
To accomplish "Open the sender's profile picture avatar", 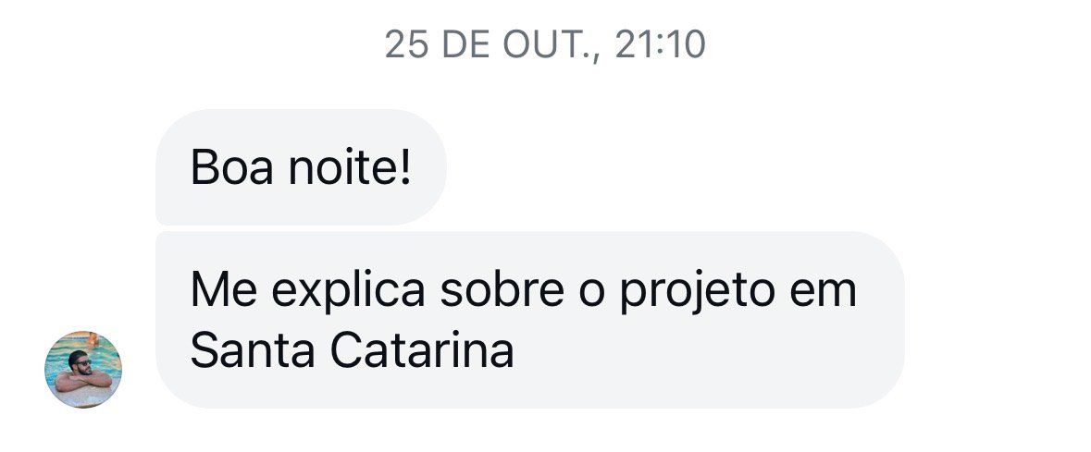I will pos(83,370).
